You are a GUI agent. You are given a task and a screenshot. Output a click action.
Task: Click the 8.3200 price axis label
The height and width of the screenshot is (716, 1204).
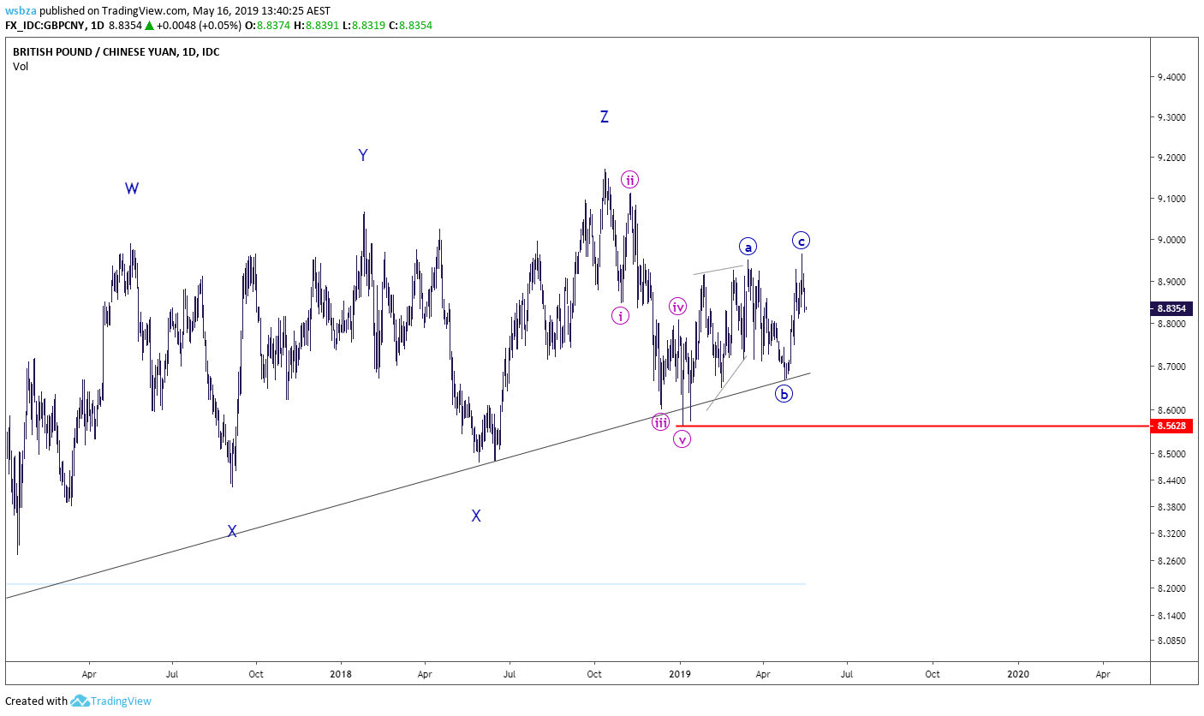(x=1171, y=534)
